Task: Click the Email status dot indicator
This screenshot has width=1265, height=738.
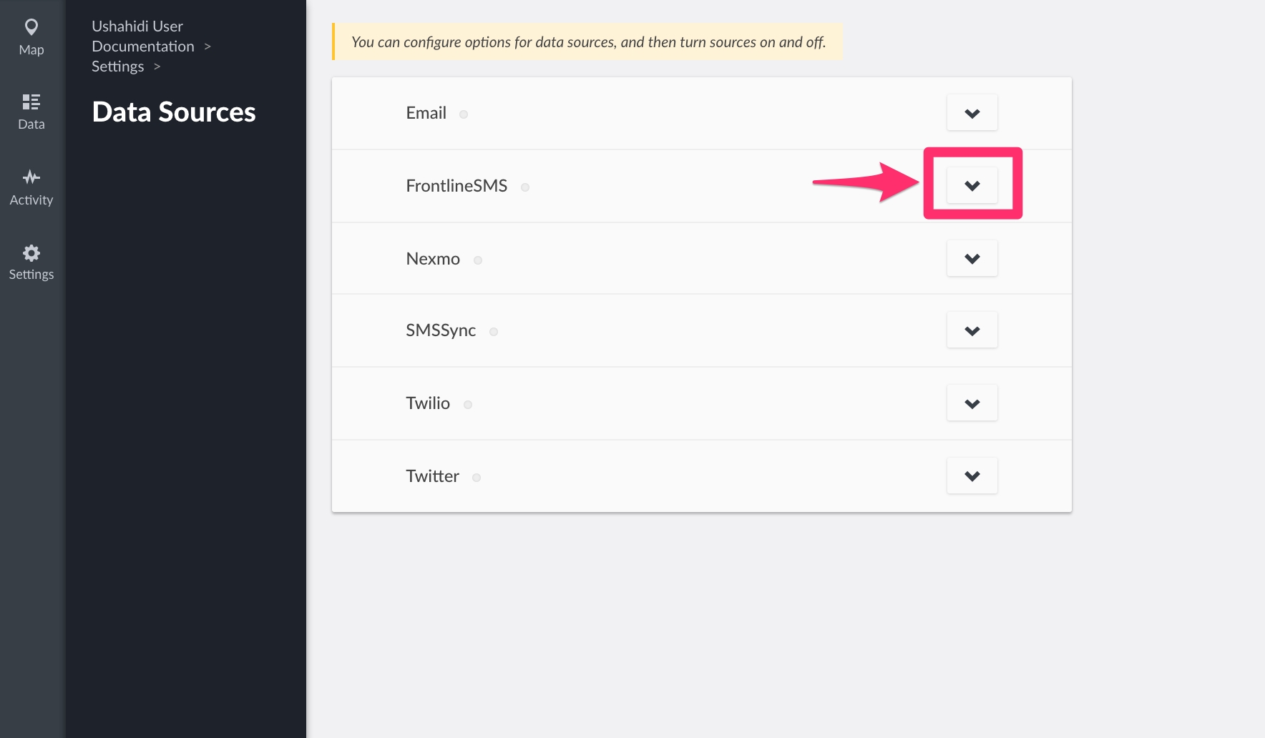Action: tap(464, 114)
